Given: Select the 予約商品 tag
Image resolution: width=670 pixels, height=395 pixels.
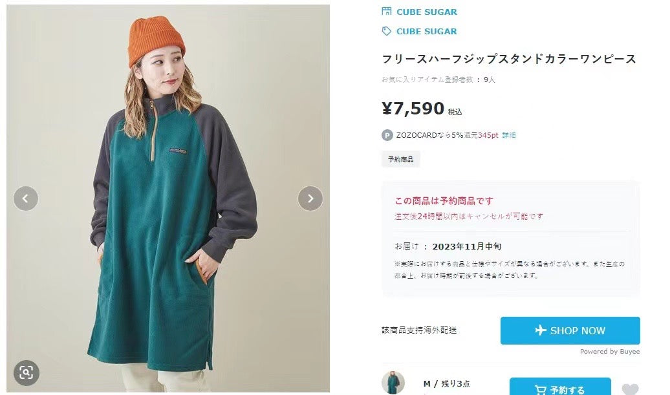Looking at the screenshot, I should [400, 159].
